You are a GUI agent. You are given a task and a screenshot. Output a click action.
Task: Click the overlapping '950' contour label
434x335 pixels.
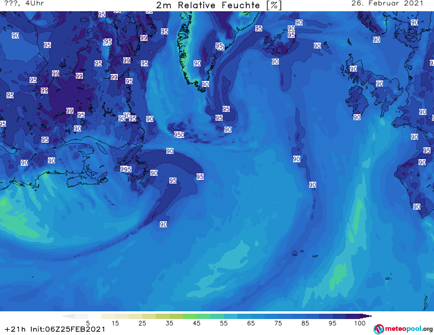coord(179,135)
